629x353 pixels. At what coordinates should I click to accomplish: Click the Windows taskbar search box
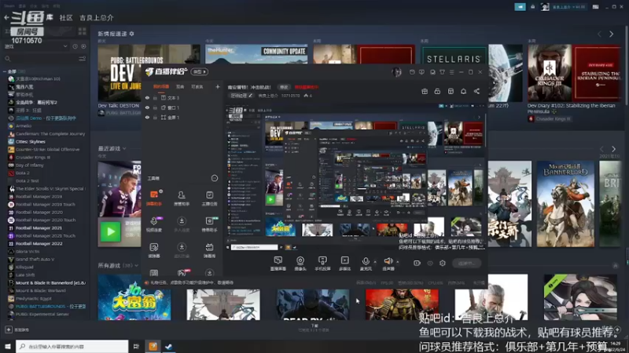tap(72, 346)
